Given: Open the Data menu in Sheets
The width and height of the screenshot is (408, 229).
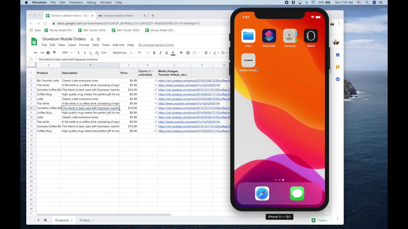Looking at the screenshot, I should pyautogui.click(x=96, y=45).
